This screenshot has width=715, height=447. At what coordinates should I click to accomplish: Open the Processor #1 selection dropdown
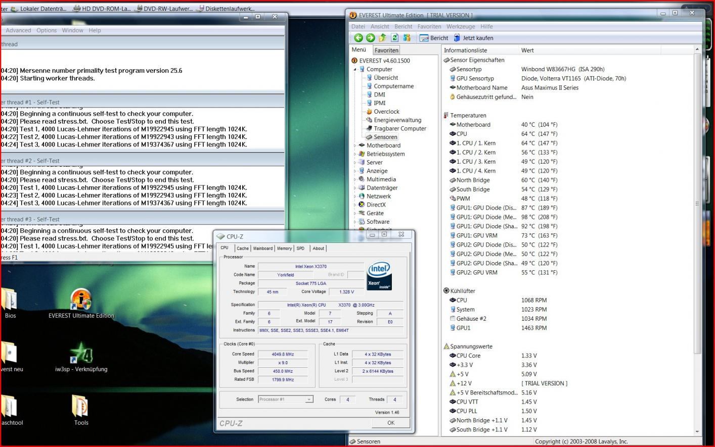click(286, 400)
